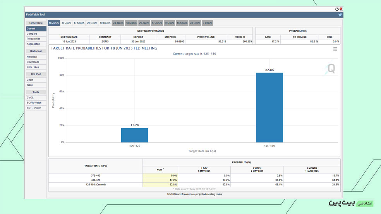Screen dimensions: 381x214
Task: Select the 17 Jun26 meeting tab
Action: tap(157, 23)
